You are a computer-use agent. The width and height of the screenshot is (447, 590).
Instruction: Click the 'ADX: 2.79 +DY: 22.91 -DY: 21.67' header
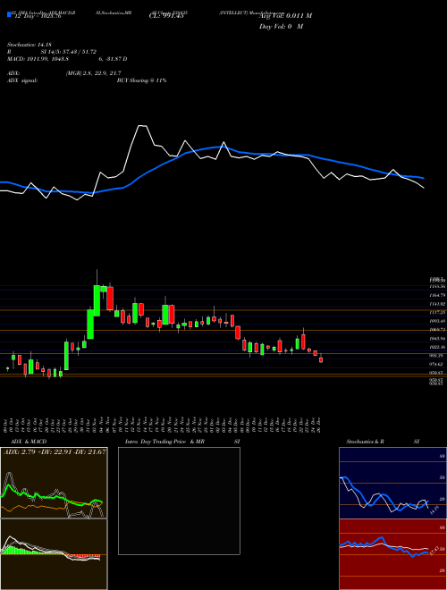[55, 451]
